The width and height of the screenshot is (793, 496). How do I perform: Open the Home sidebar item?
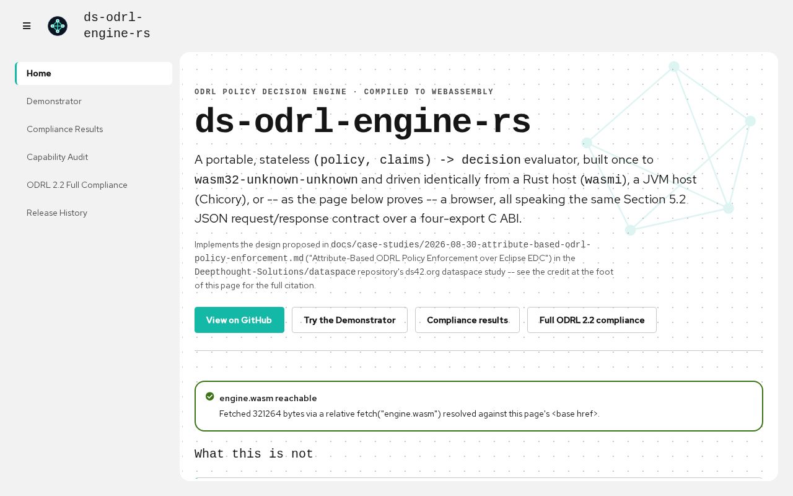94,73
